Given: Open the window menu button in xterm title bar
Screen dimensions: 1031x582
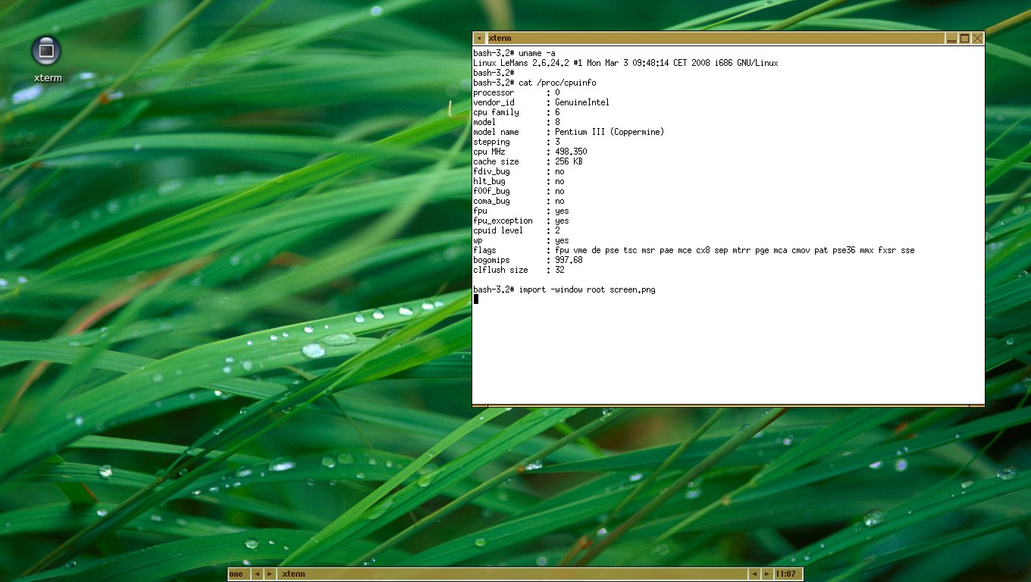Looking at the screenshot, I should (479, 39).
